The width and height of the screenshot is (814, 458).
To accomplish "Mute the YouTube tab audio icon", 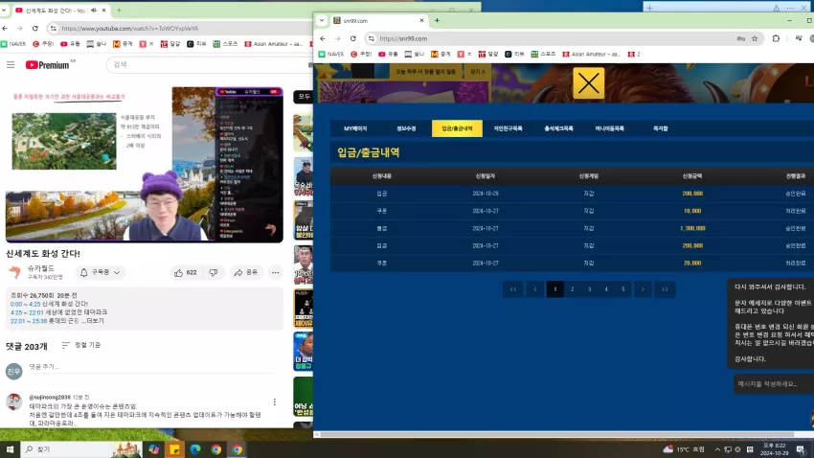I will pos(94,11).
